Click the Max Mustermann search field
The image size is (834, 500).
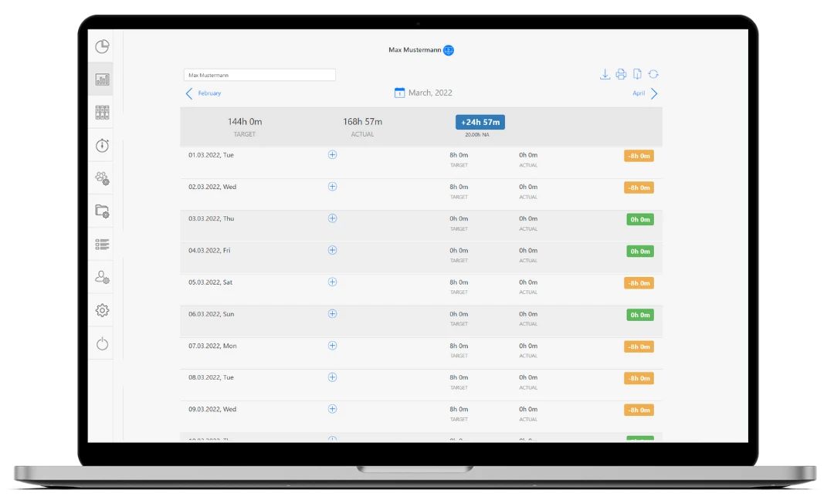point(259,74)
